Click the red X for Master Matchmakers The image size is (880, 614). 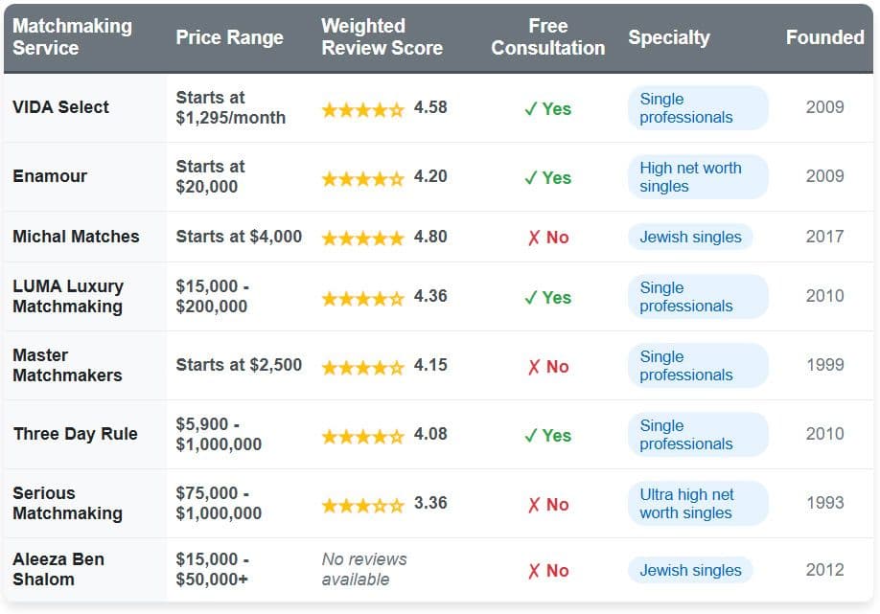[534, 367]
